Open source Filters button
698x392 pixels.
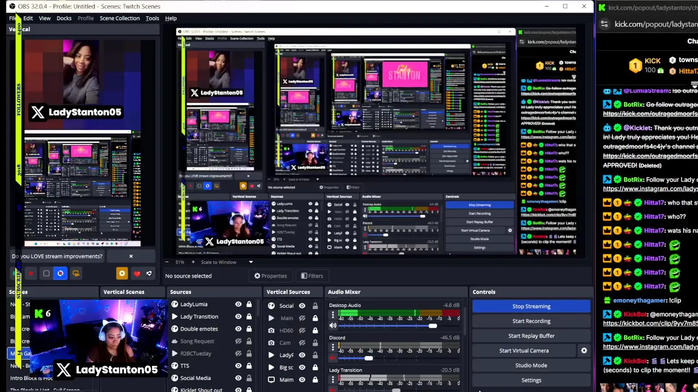point(312,275)
